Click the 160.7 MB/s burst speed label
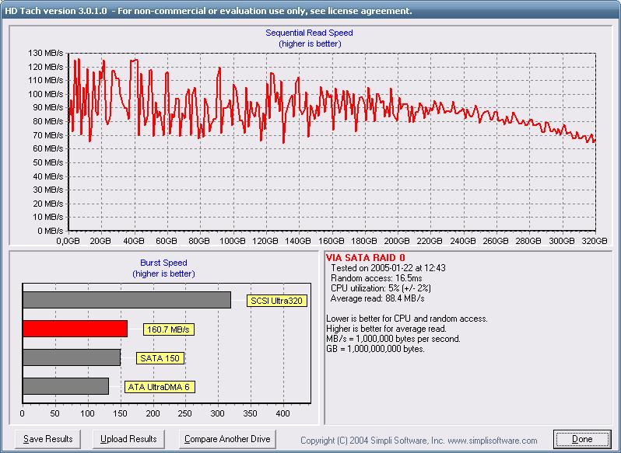This screenshot has width=621, height=453. click(168, 329)
